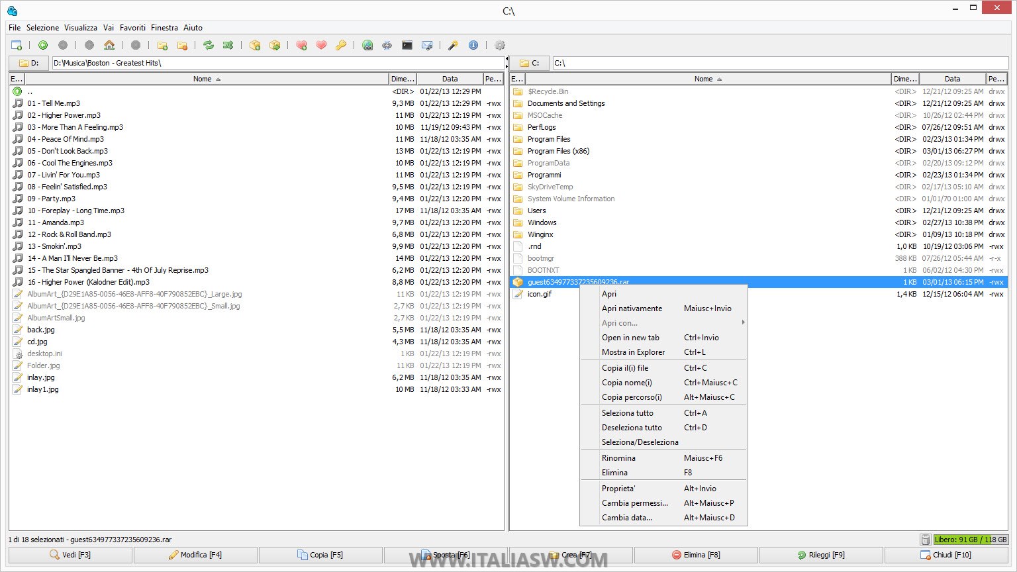Click the extract archive box icon
The height and width of the screenshot is (572, 1017).
(275, 45)
